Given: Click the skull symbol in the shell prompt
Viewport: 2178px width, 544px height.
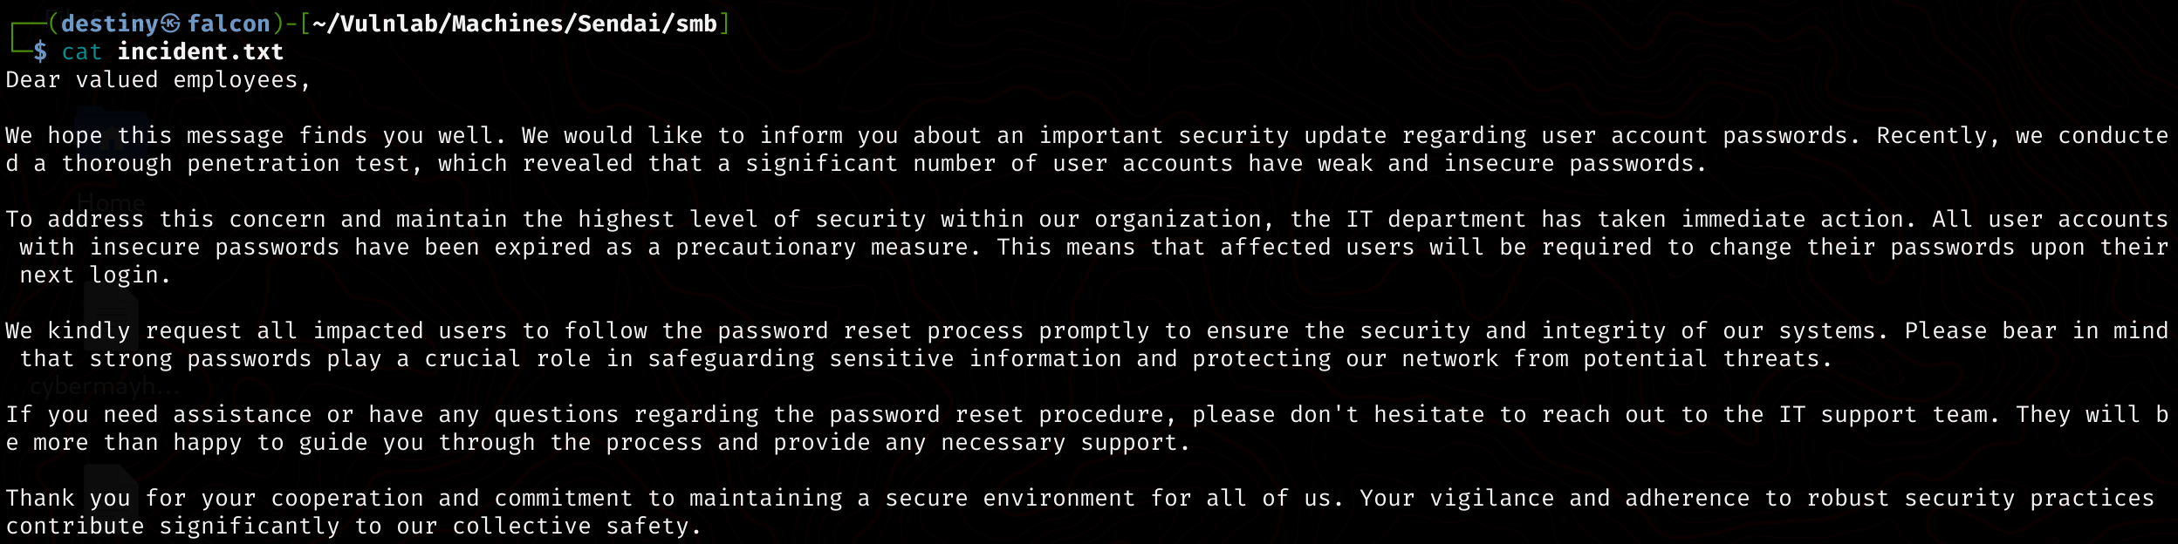Looking at the screenshot, I should (x=171, y=24).
